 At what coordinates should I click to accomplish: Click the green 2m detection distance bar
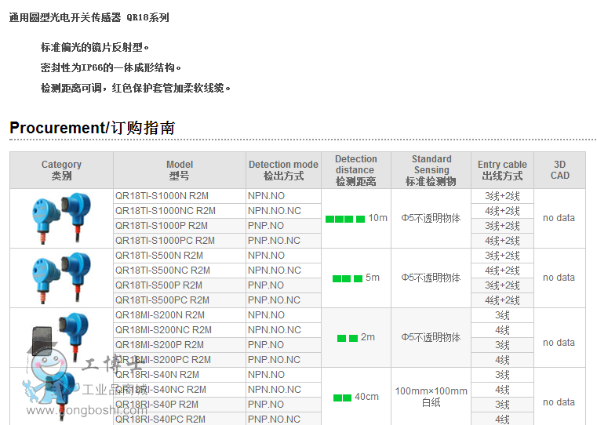(x=347, y=338)
